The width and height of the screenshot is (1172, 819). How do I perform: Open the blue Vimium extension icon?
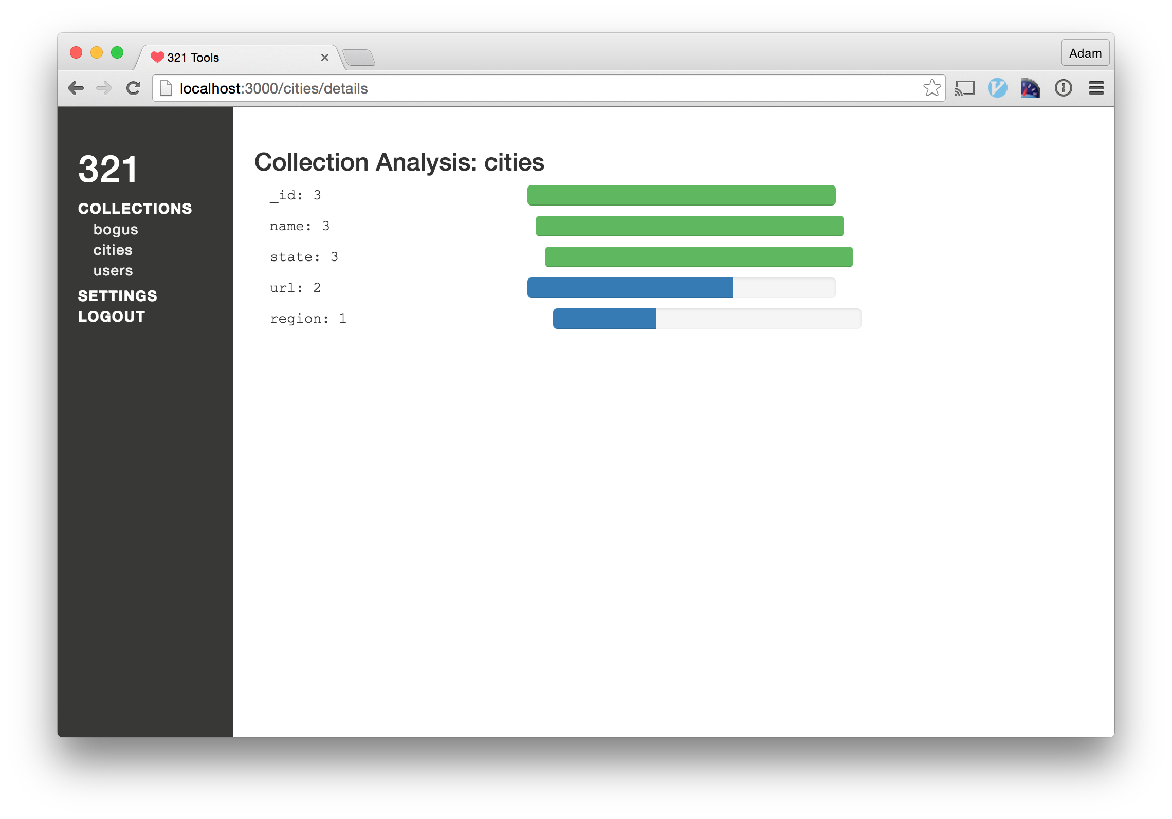(x=997, y=88)
